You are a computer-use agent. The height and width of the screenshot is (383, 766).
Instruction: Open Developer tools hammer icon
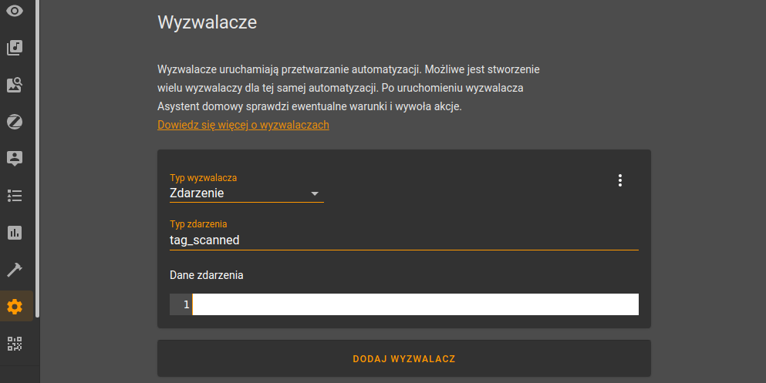[15, 270]
